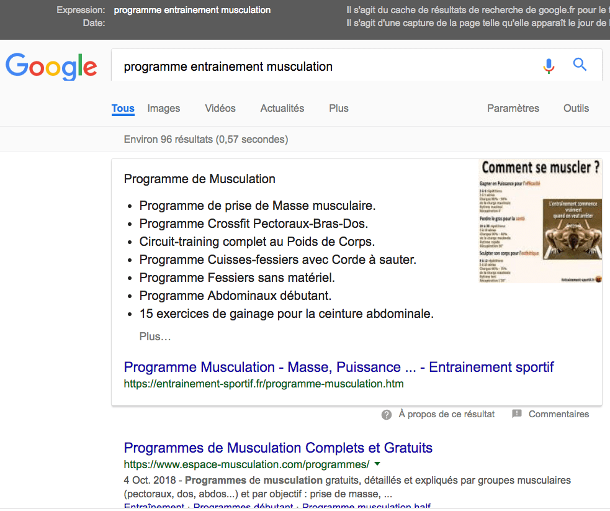Click 'Programme Fessiers sans matériel.' item
The width and height of the screenshot is (610, 511).
(x=237, y=278)
